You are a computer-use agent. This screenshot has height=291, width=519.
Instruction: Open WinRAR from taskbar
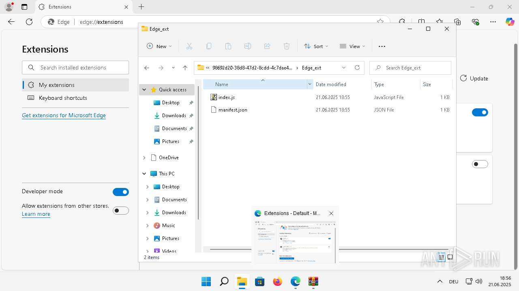[x=313, y=281]
